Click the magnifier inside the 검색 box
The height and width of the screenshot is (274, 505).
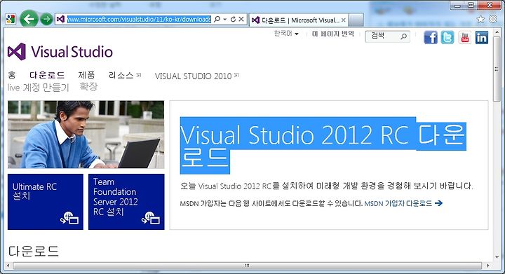pyautogui.click(x=403, y=36)
